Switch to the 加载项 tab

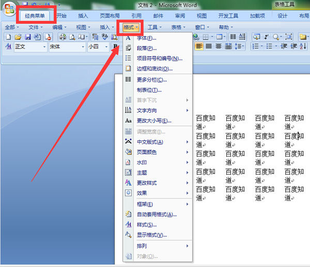pos(257,16)
